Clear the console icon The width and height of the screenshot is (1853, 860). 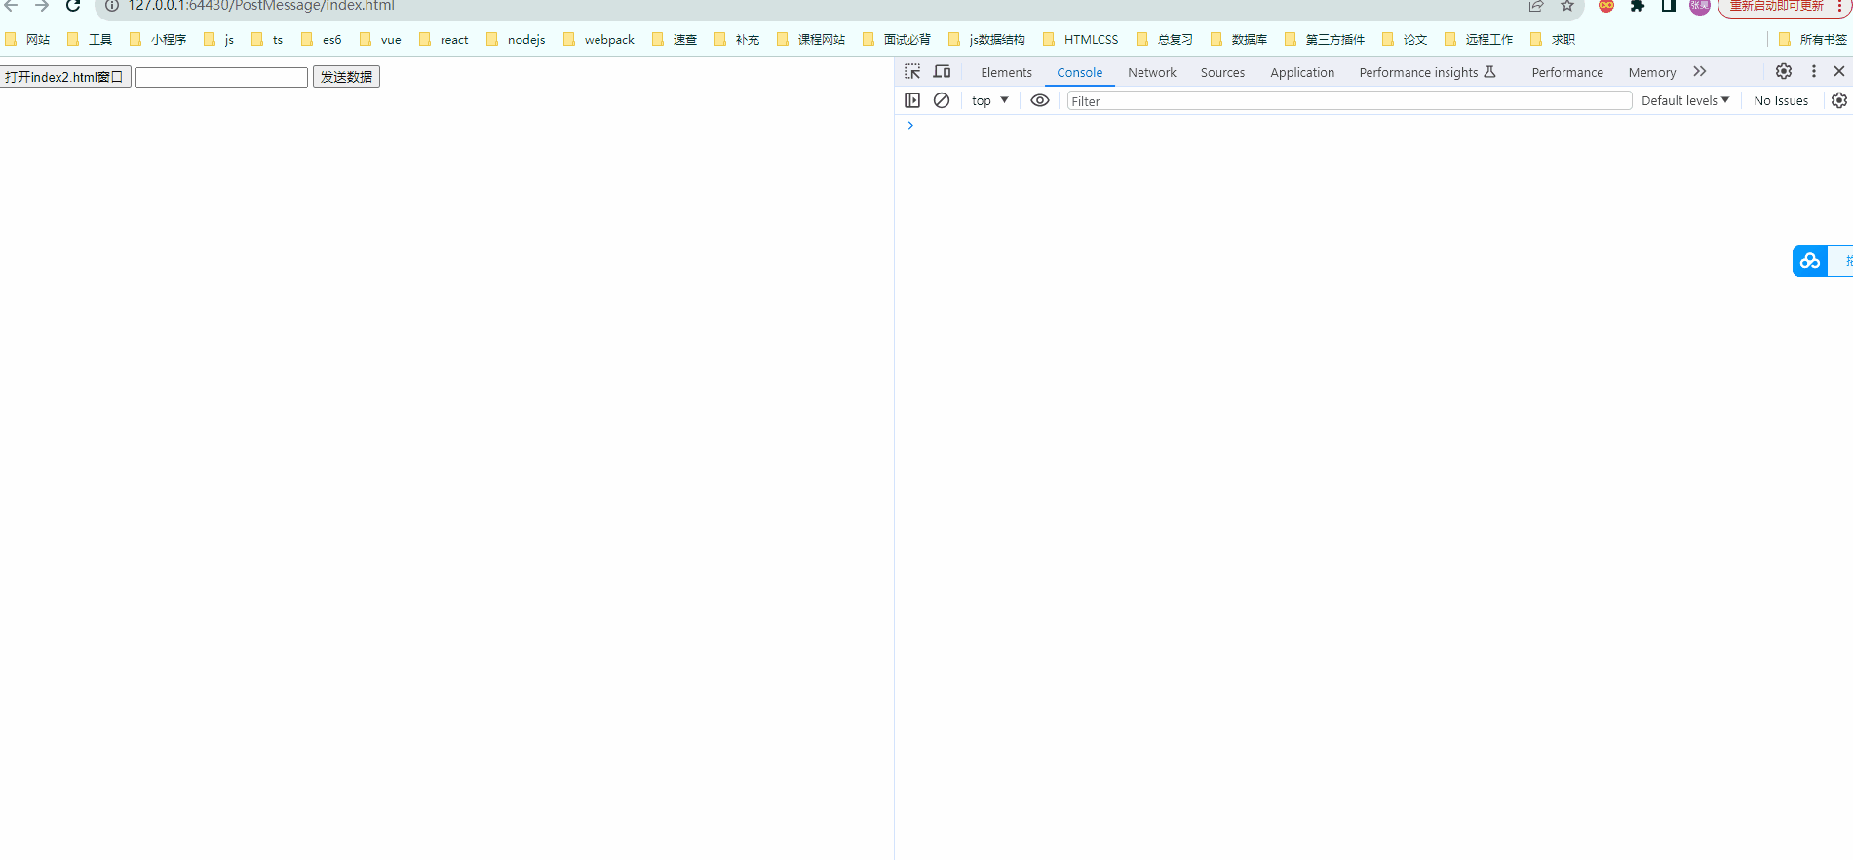click(x=942, y=100)
